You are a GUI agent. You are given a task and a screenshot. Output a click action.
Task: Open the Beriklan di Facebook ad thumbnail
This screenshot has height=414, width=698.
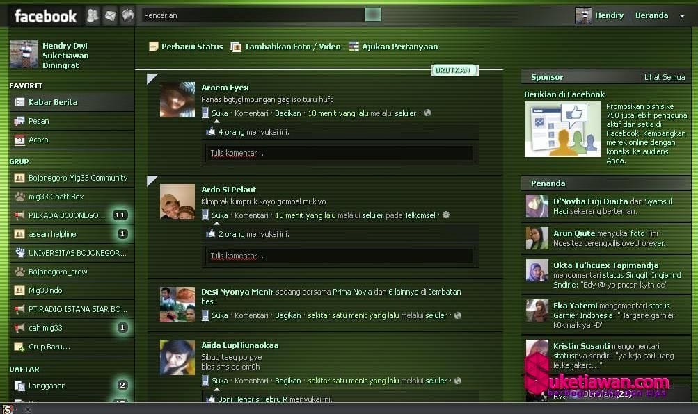tap(562, 129)
